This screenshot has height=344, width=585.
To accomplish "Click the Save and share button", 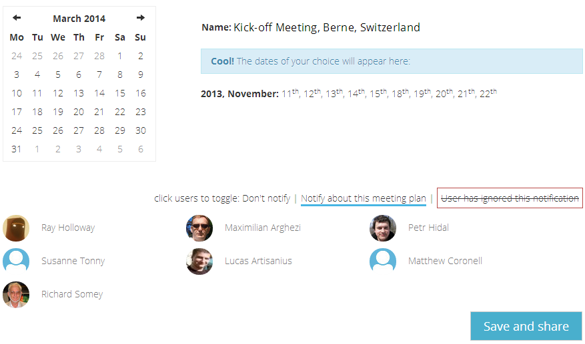I will (x=526, y=326).
